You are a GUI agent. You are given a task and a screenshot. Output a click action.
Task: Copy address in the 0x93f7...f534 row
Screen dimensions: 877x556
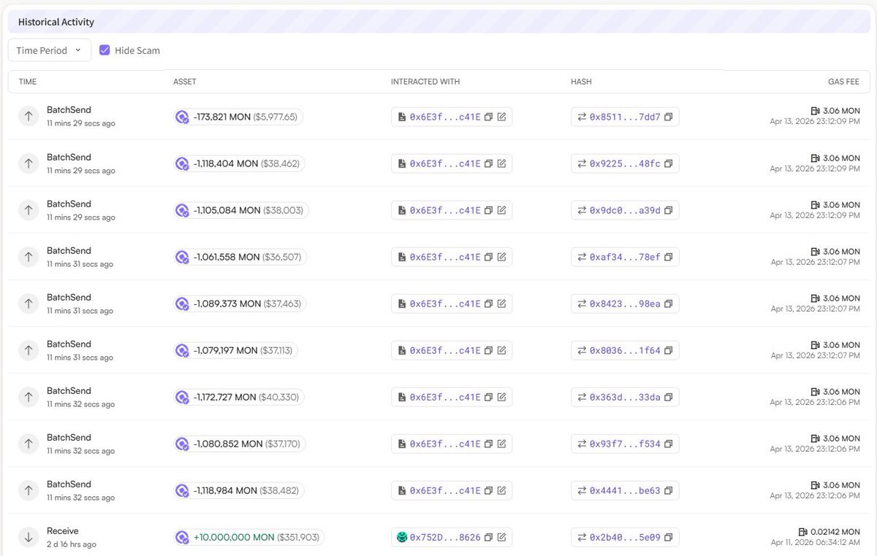coord(488,444)
